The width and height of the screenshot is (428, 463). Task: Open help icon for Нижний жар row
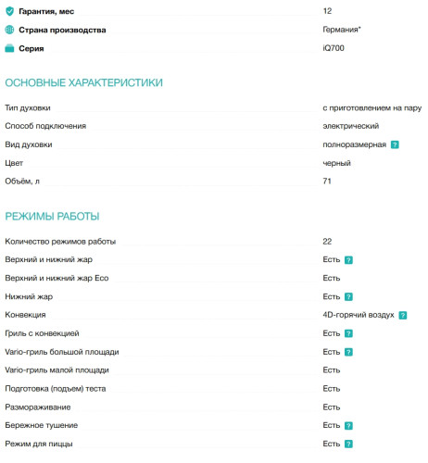[x=348, y=296]
